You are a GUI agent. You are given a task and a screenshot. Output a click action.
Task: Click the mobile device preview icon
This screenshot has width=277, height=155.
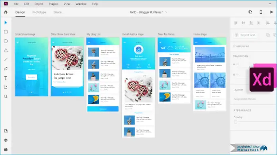tap(261, 12)
